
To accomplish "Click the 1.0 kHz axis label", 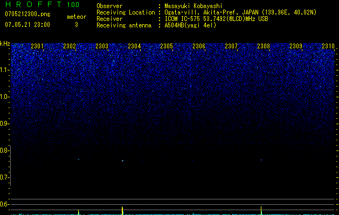I will (x=5, y=97).
